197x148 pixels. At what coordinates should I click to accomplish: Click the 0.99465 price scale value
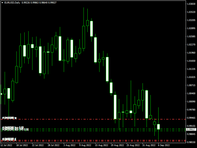191,118
